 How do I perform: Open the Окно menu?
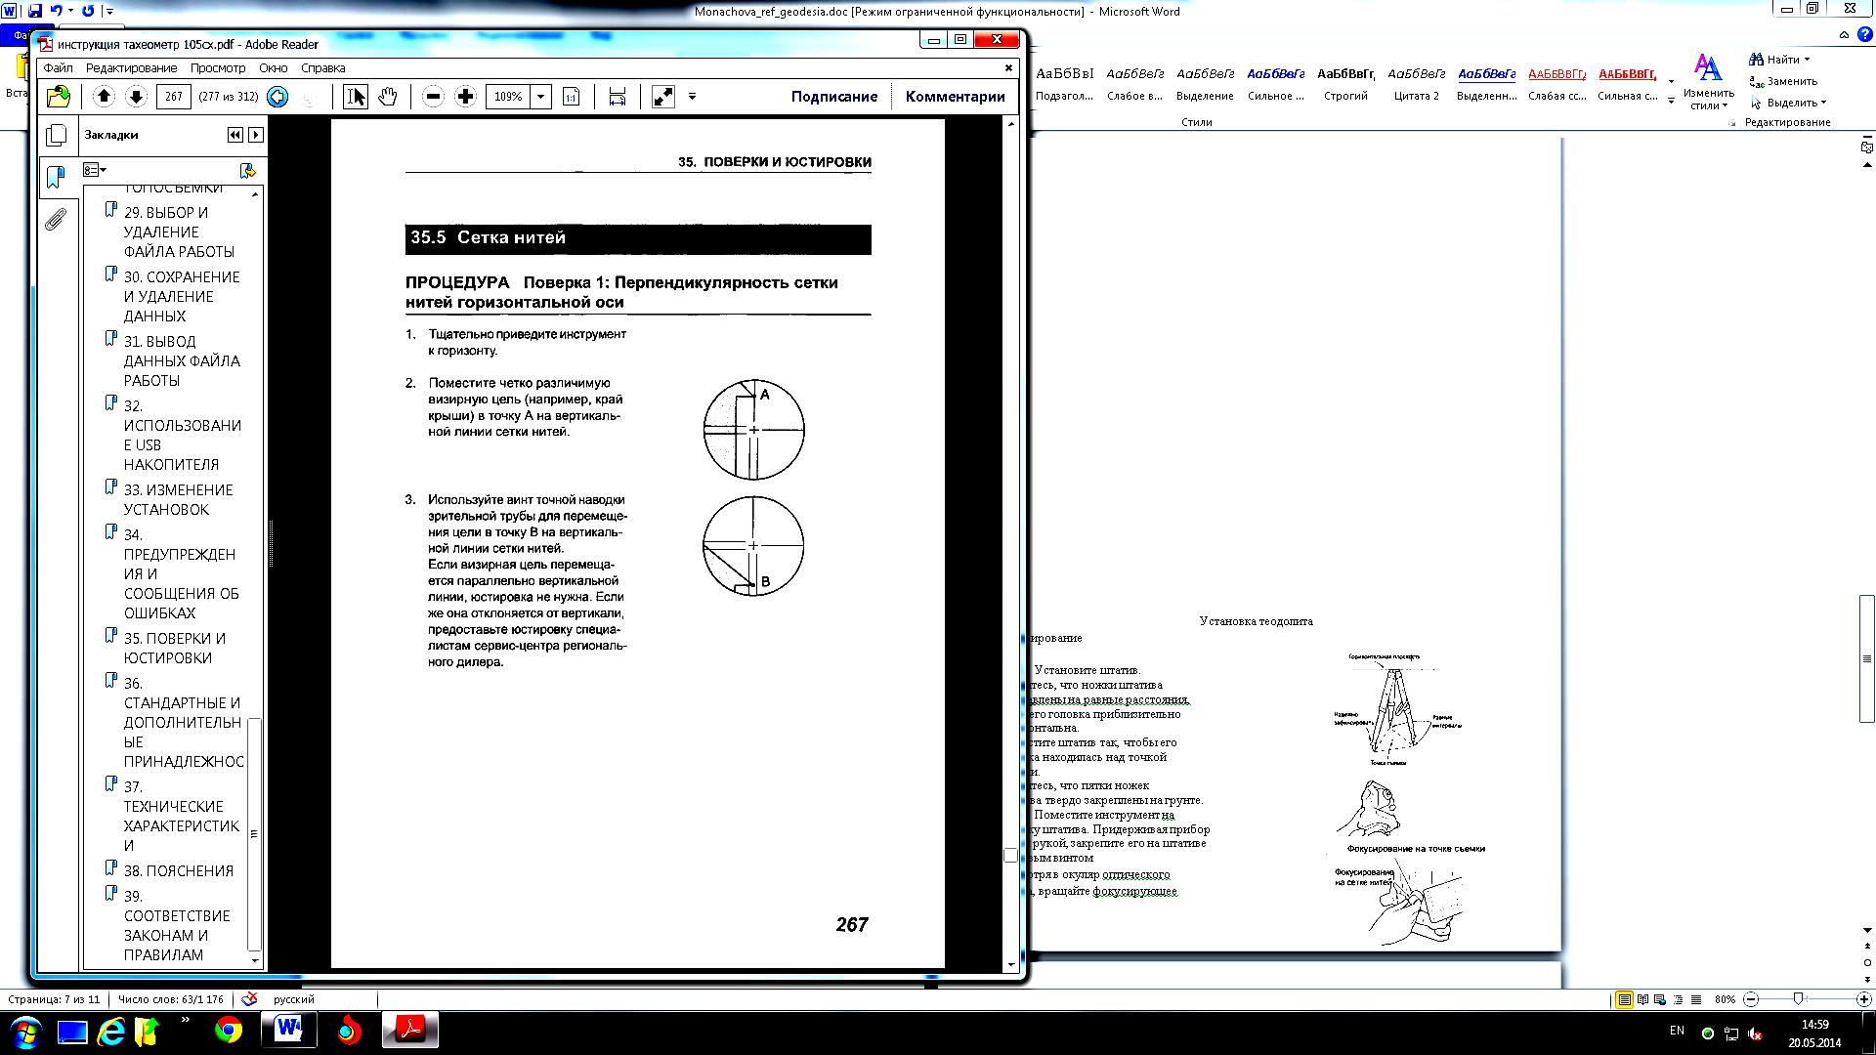click(x=274, y=67)
